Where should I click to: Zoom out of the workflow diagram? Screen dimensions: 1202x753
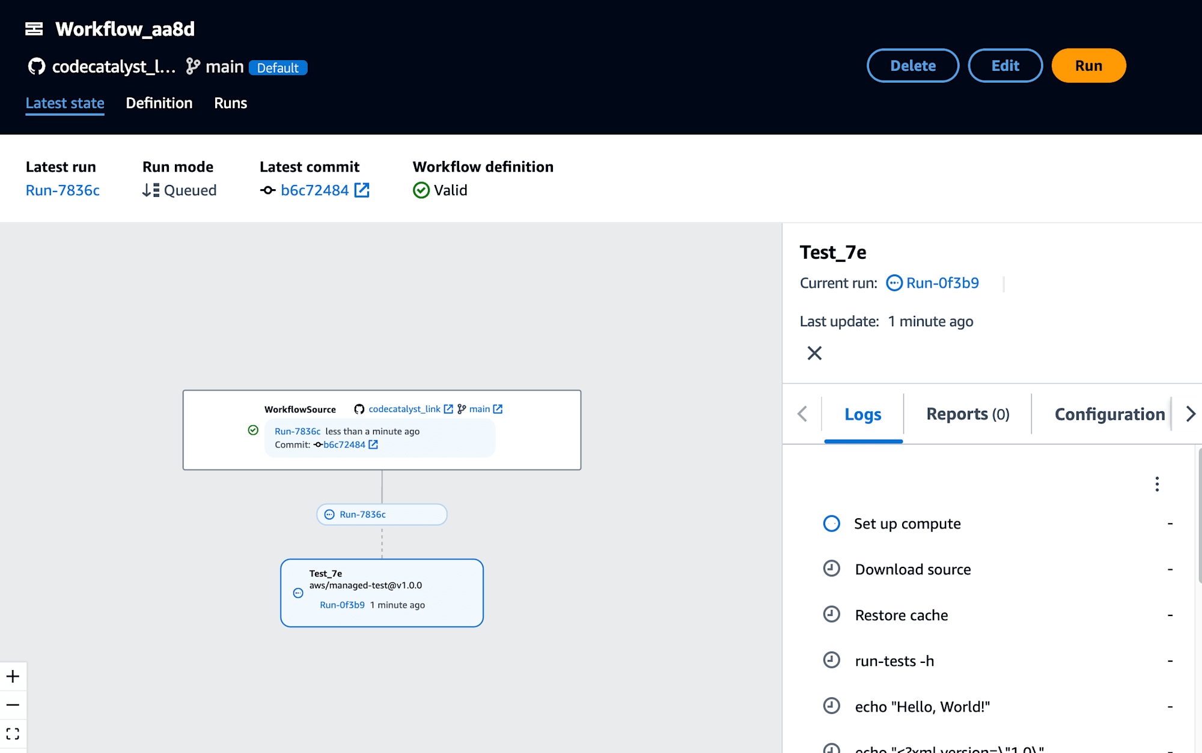(x=13, y=705)
